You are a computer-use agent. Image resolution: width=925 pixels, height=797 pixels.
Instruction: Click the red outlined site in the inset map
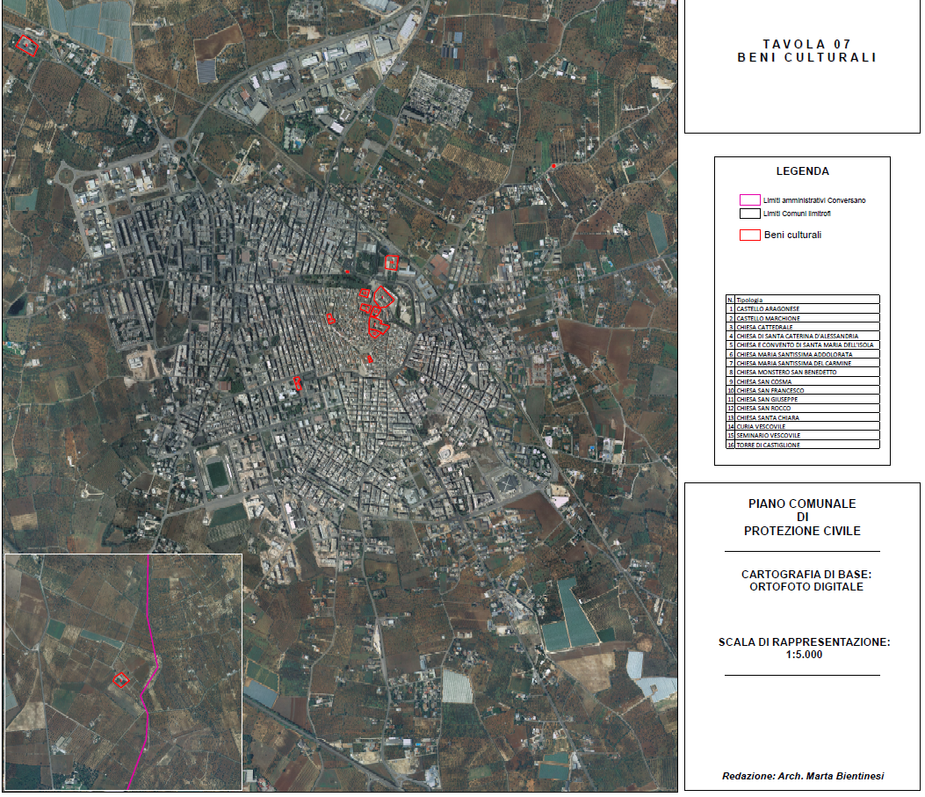pos(121,679)
